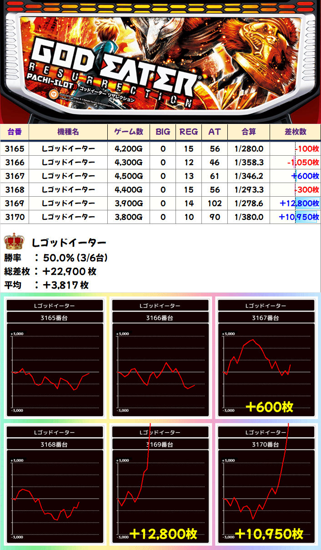Select the ゲーム数 column header
This screenshot has height=550, width=321.
[129, 132]
